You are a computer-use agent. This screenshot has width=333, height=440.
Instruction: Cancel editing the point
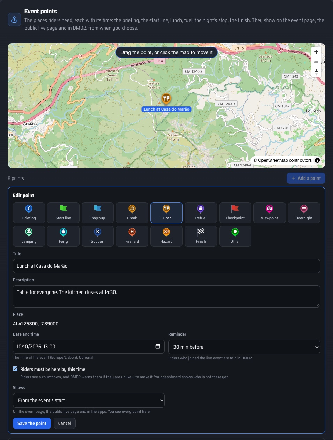tap(65, 423)
